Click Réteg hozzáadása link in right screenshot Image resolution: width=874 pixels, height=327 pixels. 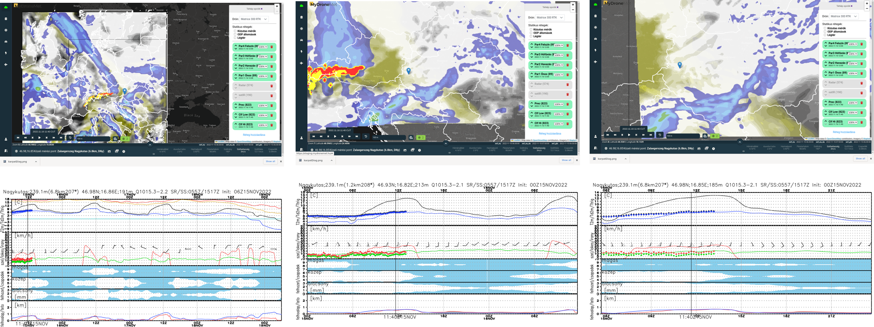tap(844, 132)
